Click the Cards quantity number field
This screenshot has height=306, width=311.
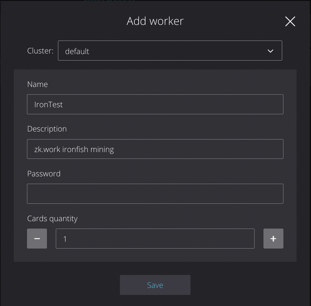tap(155, 238)
